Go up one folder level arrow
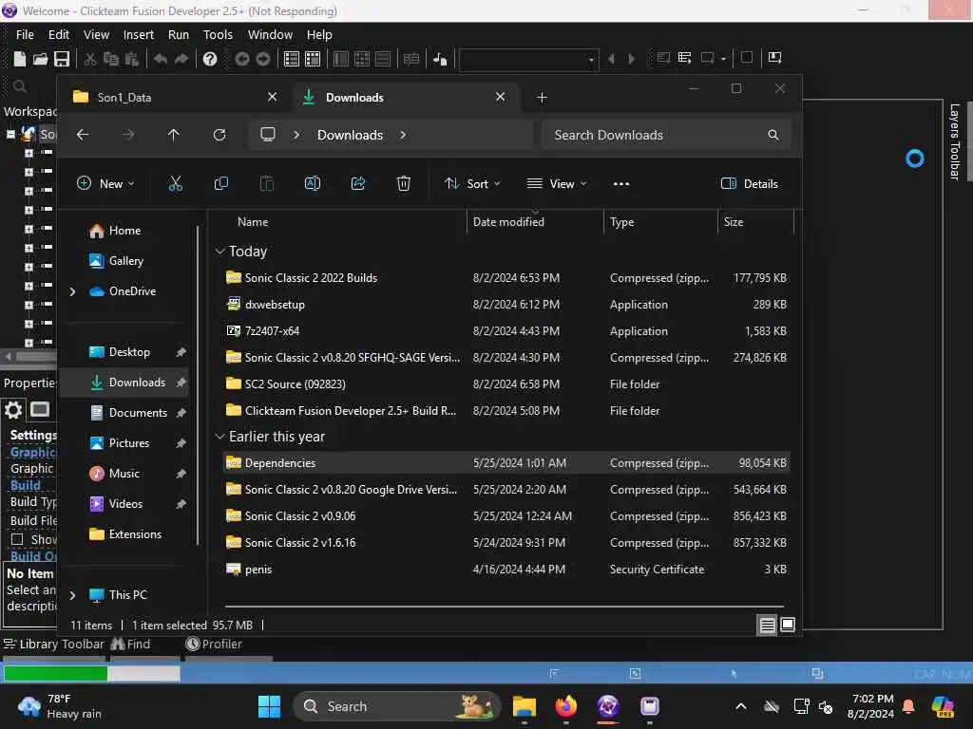The width and height of the screenshot is (973, 729). (x=174, y=135)
